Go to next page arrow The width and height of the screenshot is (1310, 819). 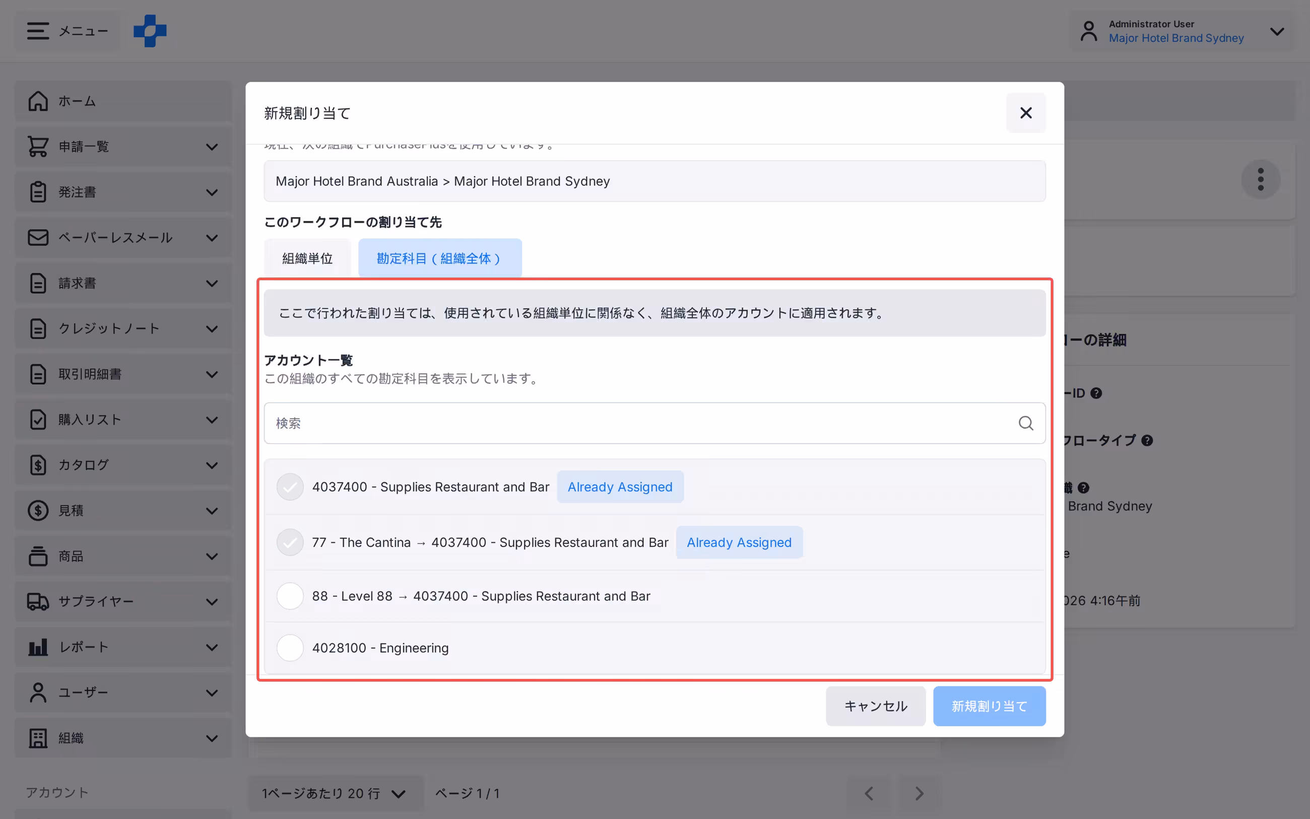[x=920, y=793]
